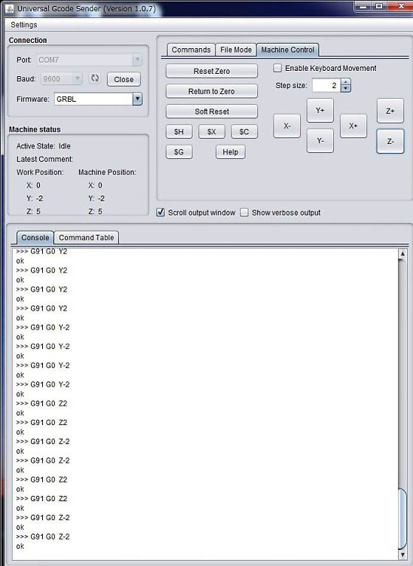413x566 pixels.
Task: Jog X axis positive with X+ button
Action: point(353,126)
